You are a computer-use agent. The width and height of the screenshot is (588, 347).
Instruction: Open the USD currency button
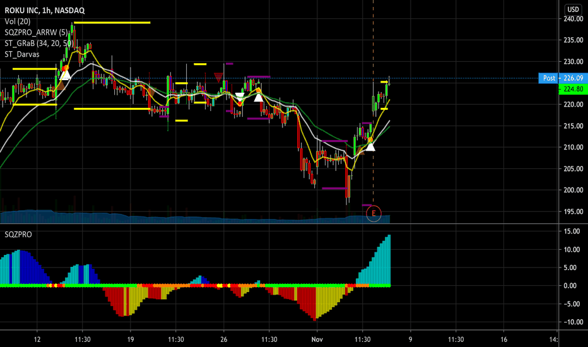tap(573, 9)
